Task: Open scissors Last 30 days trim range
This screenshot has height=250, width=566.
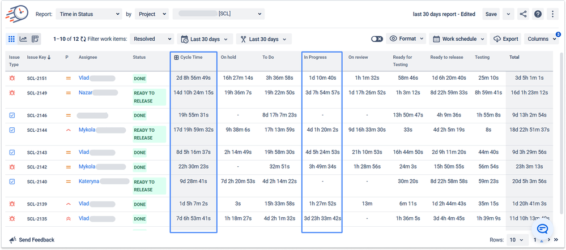Action: 264,39
